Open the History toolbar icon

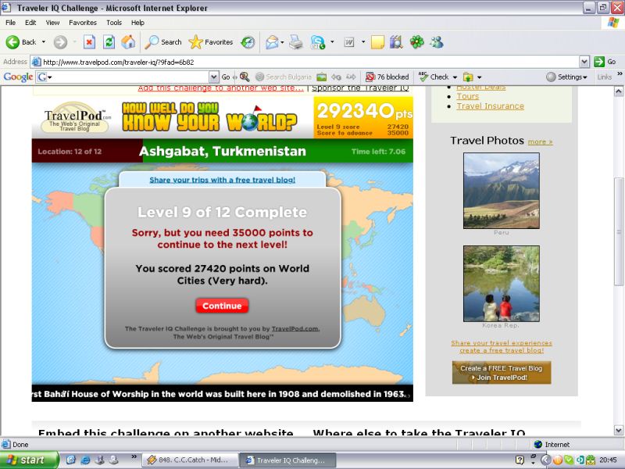(x=248, y=42)
